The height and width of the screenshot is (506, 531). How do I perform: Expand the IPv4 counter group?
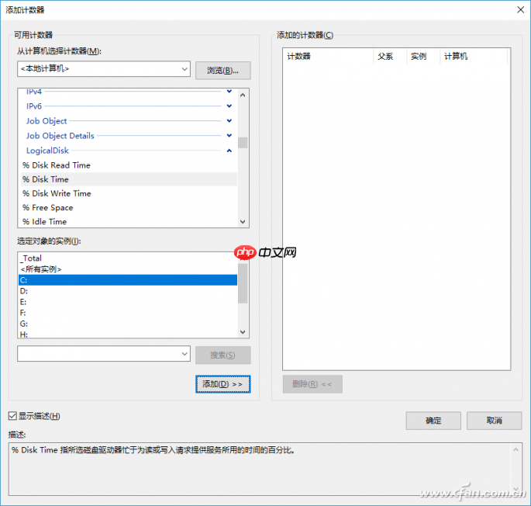click(229, 92)
